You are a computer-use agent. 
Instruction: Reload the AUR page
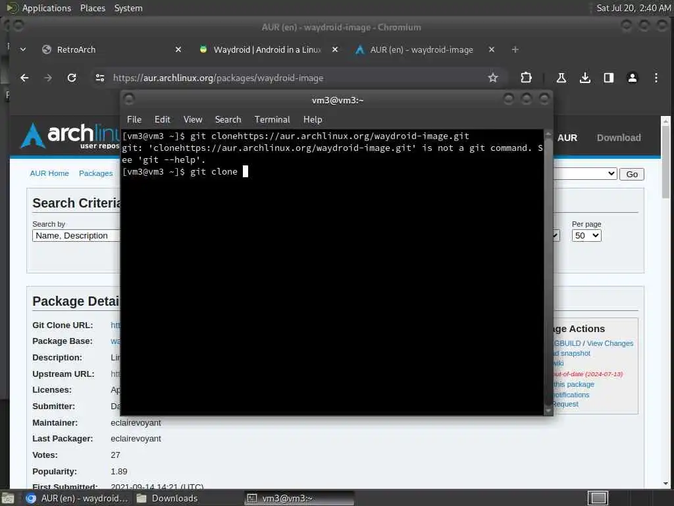click(x=72, y=78)
